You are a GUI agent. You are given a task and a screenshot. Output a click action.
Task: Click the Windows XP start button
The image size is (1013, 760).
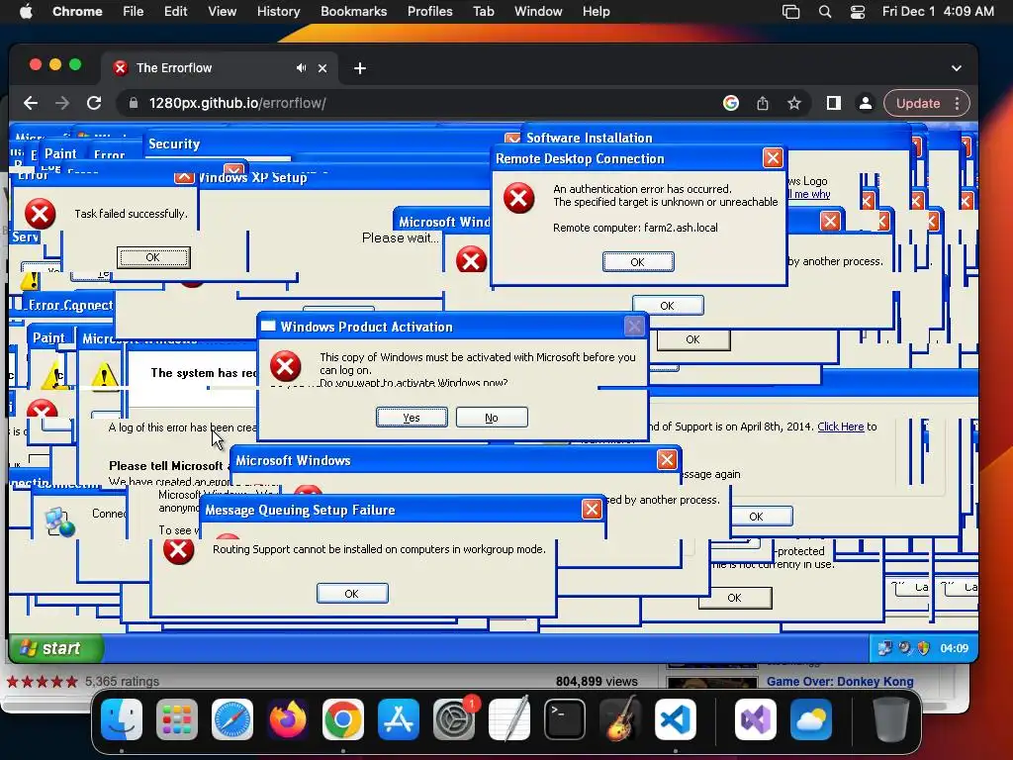click(x=55, y=648)
